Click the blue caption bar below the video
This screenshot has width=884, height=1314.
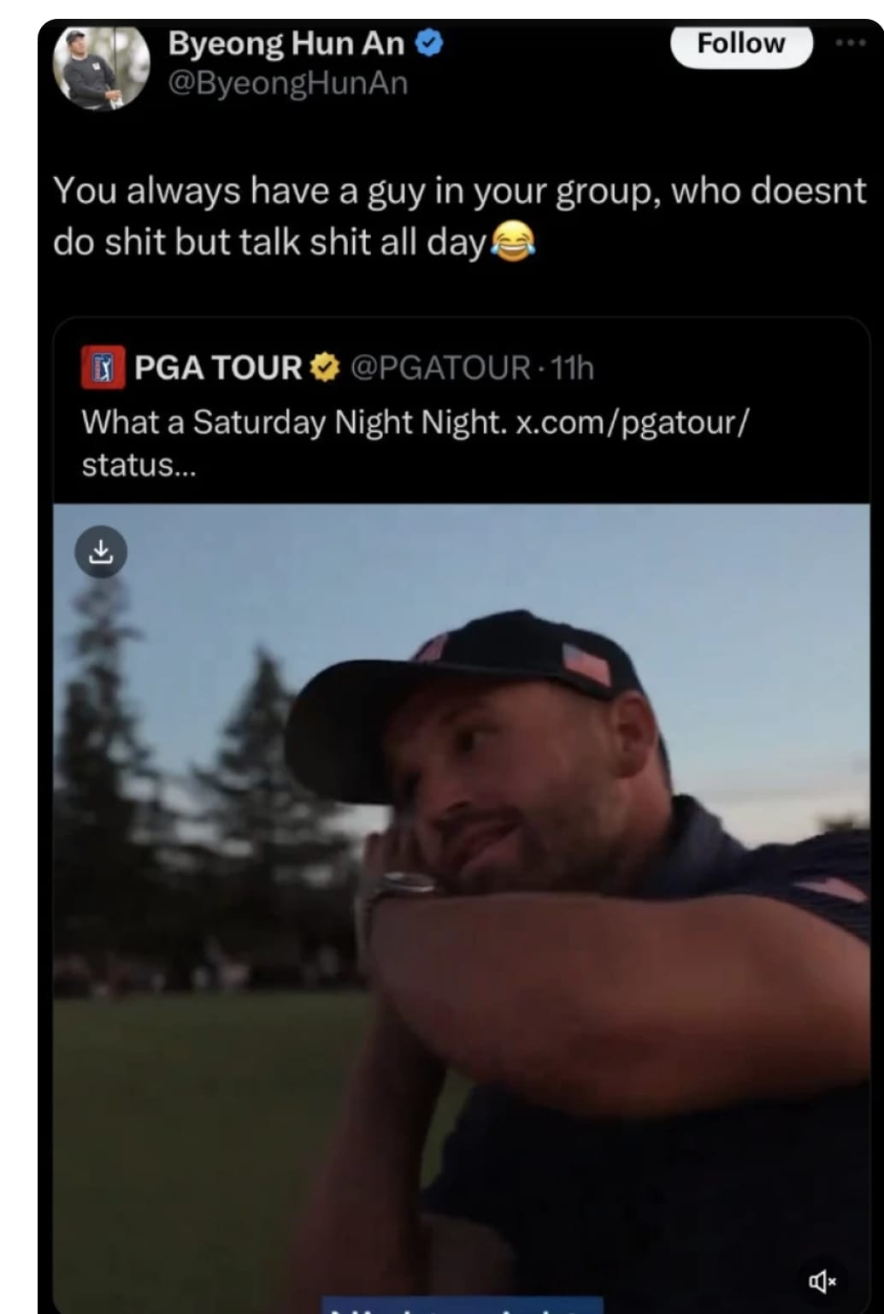tap(462, 1307)
